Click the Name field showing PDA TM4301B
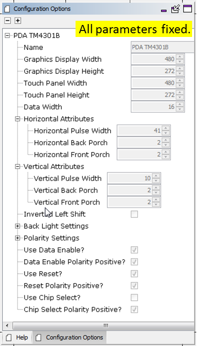This screenshot has width=199, height=346. pos(163,47)
